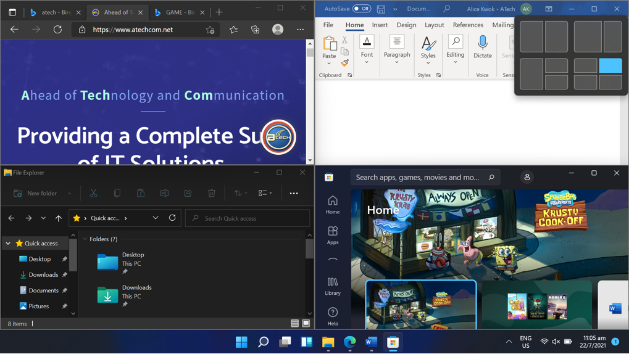Viewport: 629px width, 354px height.
Task: Open the address bar history dropdown
Action: point(156,218)
